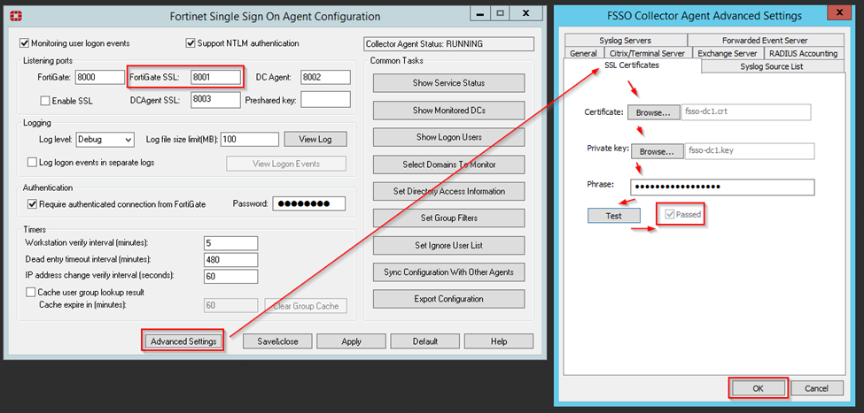Click the FortiGate SSL port field 8001
Viewport: 864px width, 413px height.
click(215, 78)
